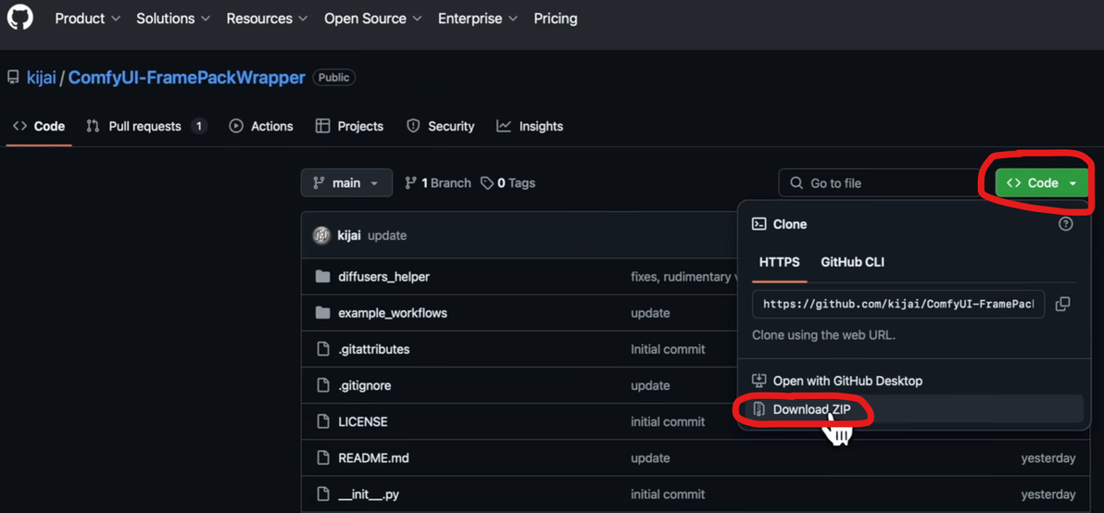1104x513 pixels.
Task: Click the tag icon beside 0 Tags
Action: point(487,183)
